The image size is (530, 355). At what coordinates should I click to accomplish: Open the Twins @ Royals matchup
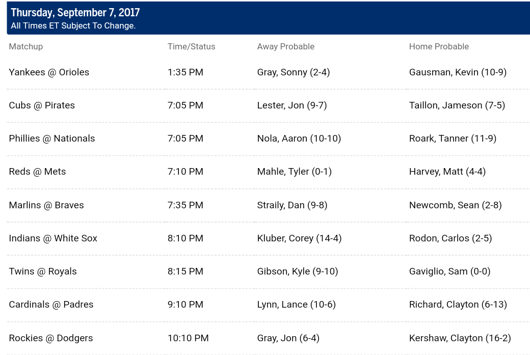[x=43, y=271]
